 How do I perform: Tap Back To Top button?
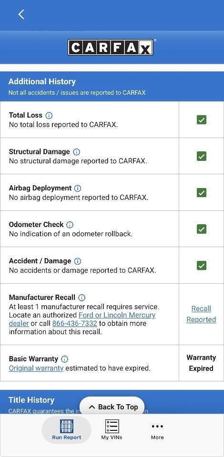coord(112,407)
